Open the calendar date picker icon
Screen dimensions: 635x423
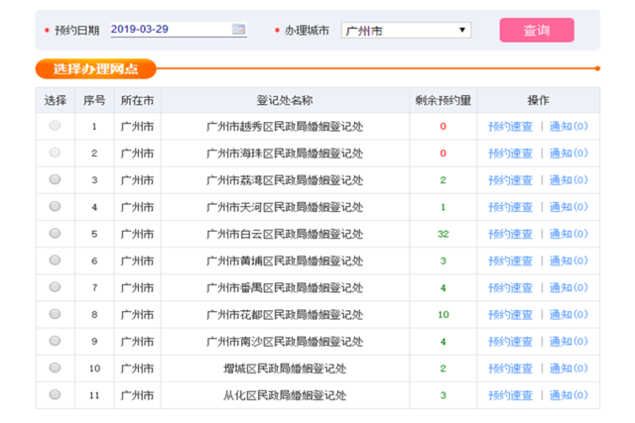239,30
